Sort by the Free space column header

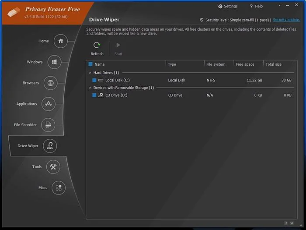coord(245,64)
